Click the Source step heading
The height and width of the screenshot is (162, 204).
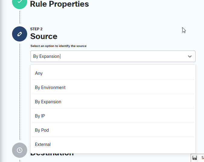pyautogui.click(x=44, y=36)
